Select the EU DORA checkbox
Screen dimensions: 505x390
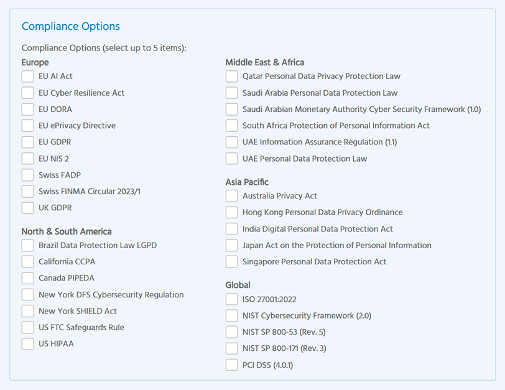coord(27,109)
